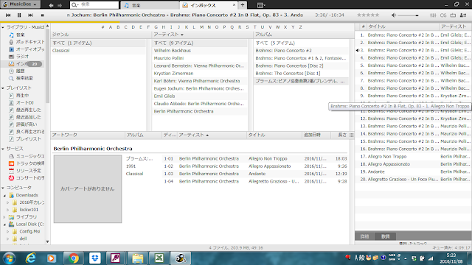The width and height of the screenshot is (472, 265).
Task: Open the 良く再生される playlist
Action: pyautogui.click(x=30, y=131)
